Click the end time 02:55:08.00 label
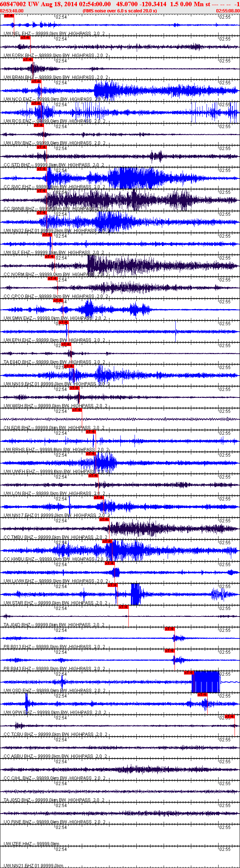240x868 pixels. tap(228, 11)
